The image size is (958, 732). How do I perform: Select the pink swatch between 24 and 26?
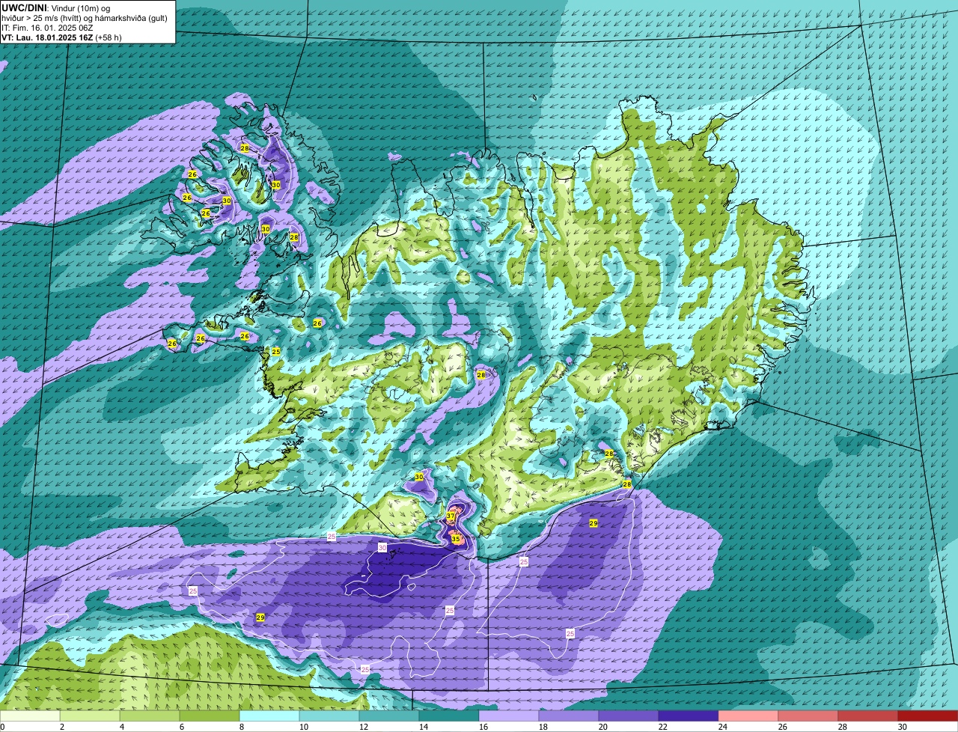point(748,716)
